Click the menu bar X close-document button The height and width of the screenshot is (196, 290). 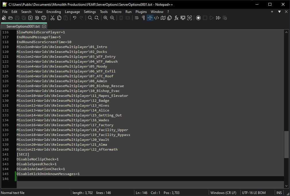pos(286,12)
